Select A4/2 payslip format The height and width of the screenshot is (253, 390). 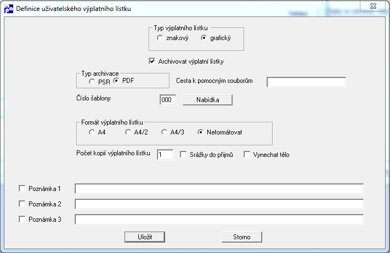point(128,132)
